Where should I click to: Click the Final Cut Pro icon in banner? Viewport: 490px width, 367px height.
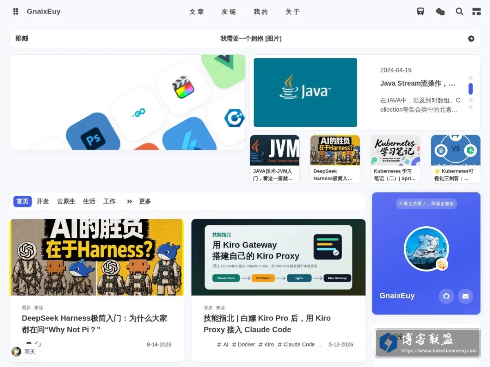click(183, 87)
